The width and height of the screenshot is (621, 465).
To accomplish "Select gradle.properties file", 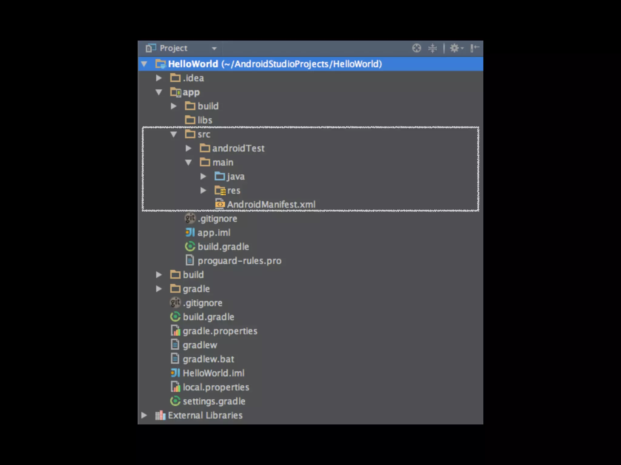I will pyautogui.click(x=220, y=331).
